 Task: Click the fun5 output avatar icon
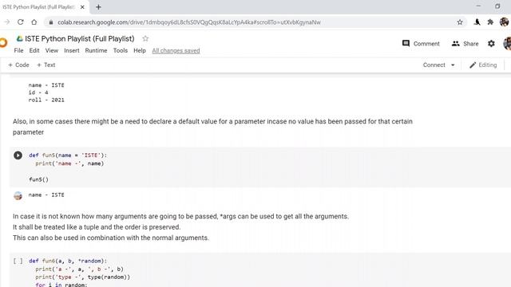coord(18,195)
